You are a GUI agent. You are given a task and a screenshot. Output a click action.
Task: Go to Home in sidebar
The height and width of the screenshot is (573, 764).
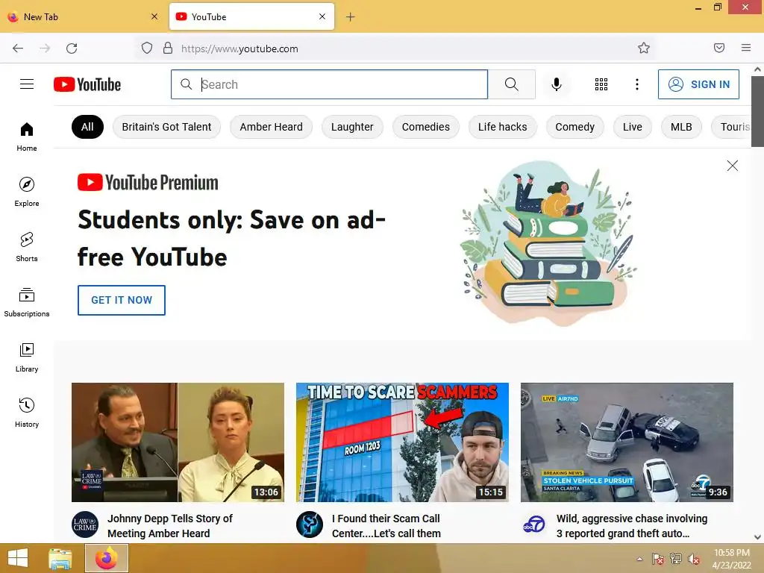coord(27,137)
